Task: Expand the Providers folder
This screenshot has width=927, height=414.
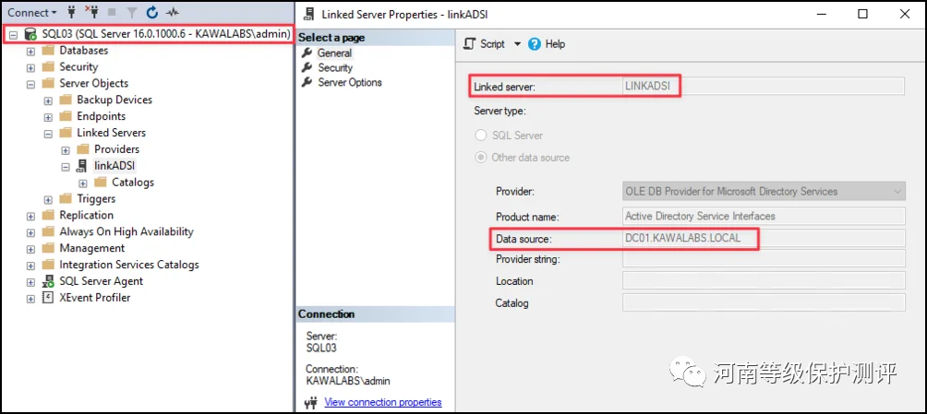Action: (x=66, y=150)
